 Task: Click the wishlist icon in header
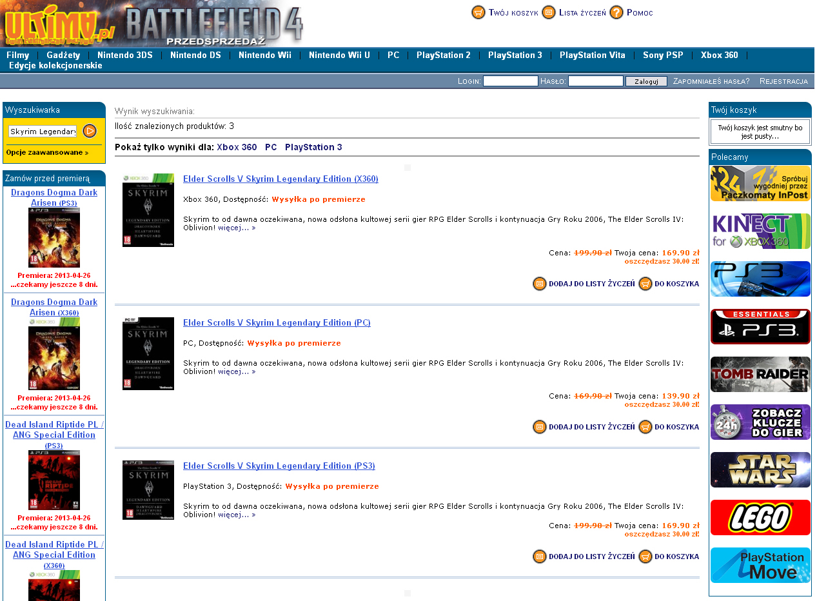click(549, 12)
